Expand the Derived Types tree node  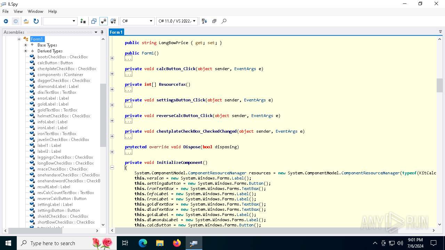point(25,51)
